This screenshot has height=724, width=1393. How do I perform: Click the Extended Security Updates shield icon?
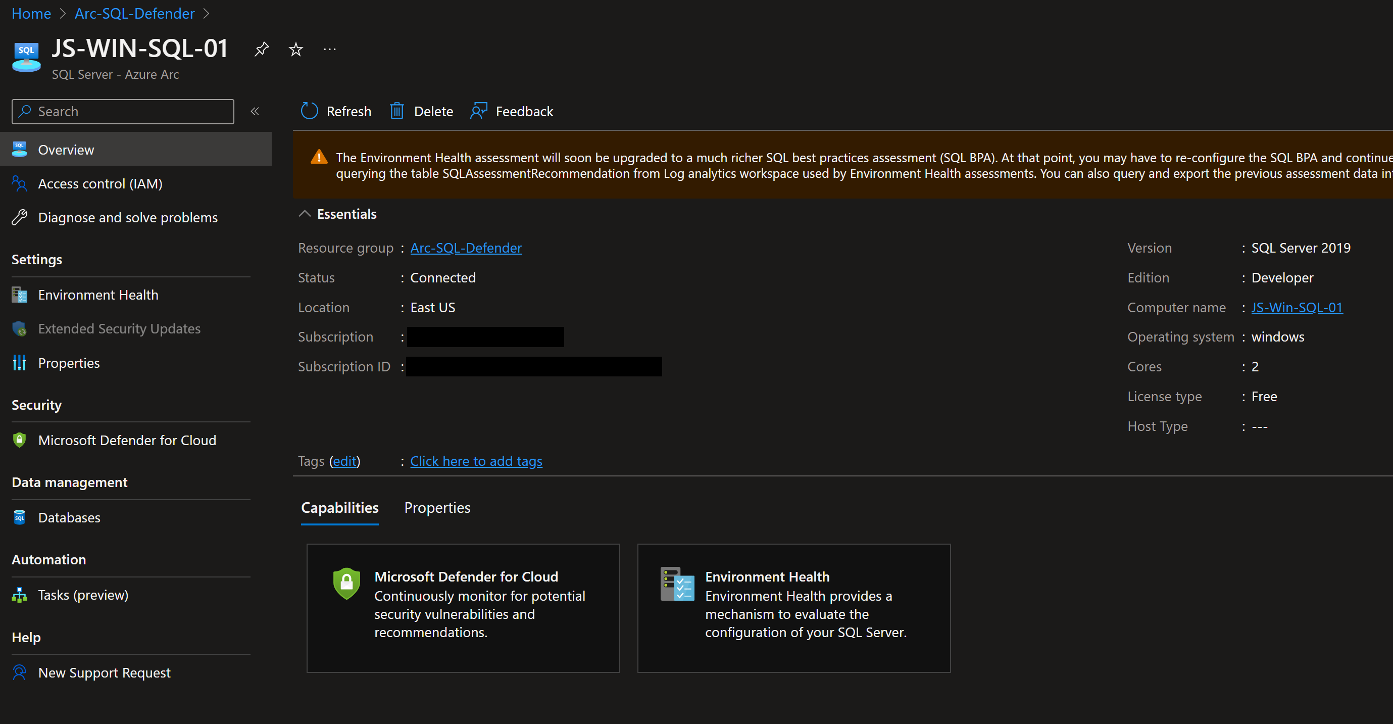[x=20, y=328]
